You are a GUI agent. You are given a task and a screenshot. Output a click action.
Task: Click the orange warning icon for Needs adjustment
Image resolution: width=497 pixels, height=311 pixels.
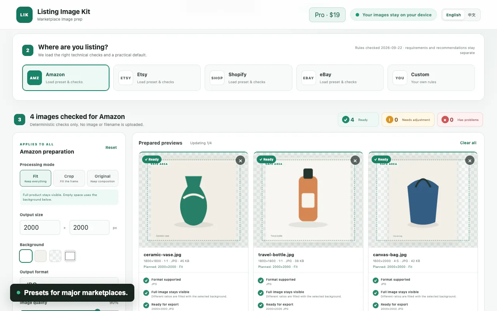pyautogui.click(x=389, y=120)
